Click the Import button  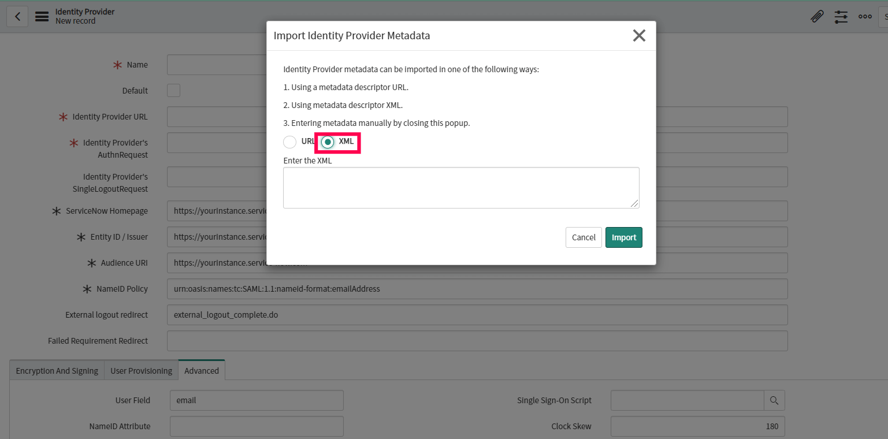(623, 237)
